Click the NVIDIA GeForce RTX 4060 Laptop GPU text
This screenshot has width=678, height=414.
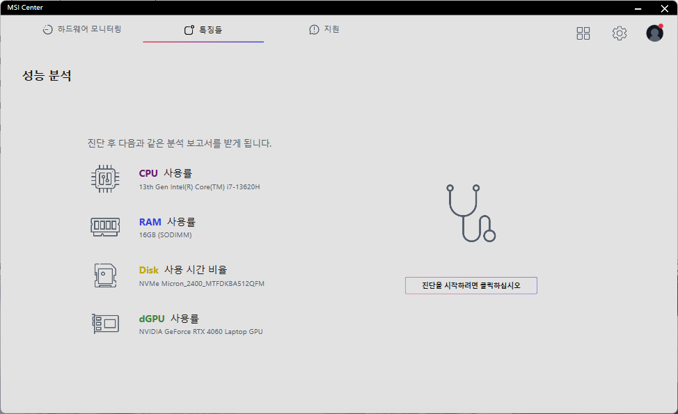tap(200, 332)
